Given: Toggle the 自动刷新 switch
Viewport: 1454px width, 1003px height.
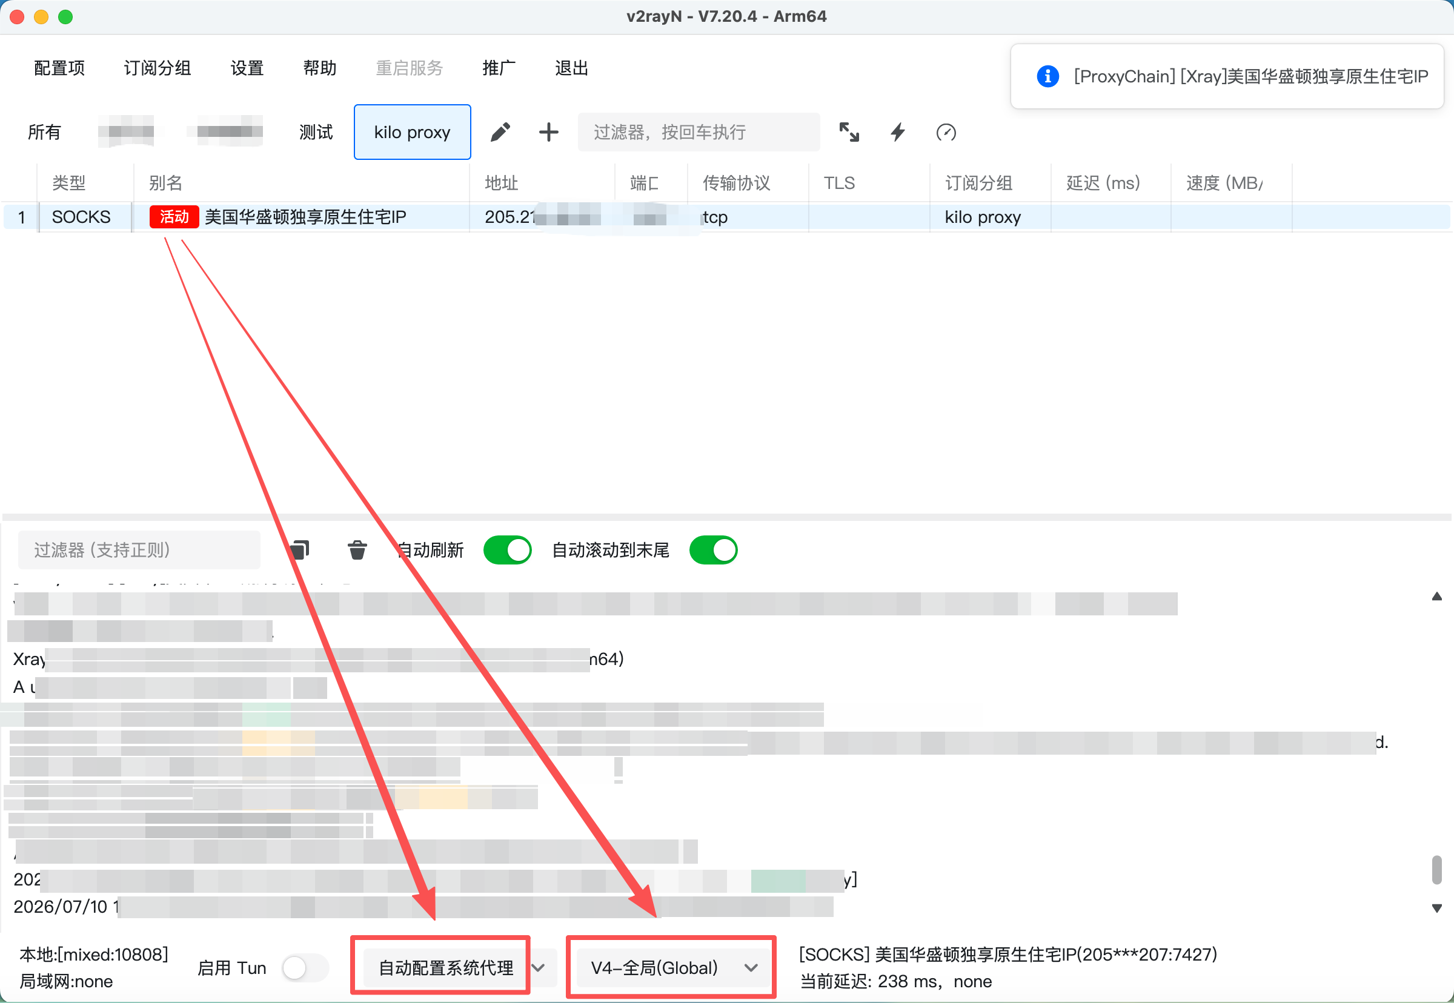Looking at the screenshot, I should click(x=507, y=550).
